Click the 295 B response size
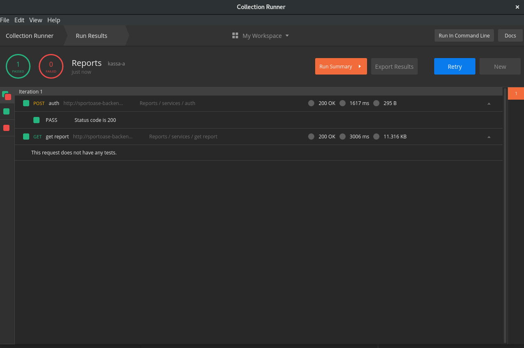The width and height of the screenshot is (524, 348). click(x=390, y=103)
